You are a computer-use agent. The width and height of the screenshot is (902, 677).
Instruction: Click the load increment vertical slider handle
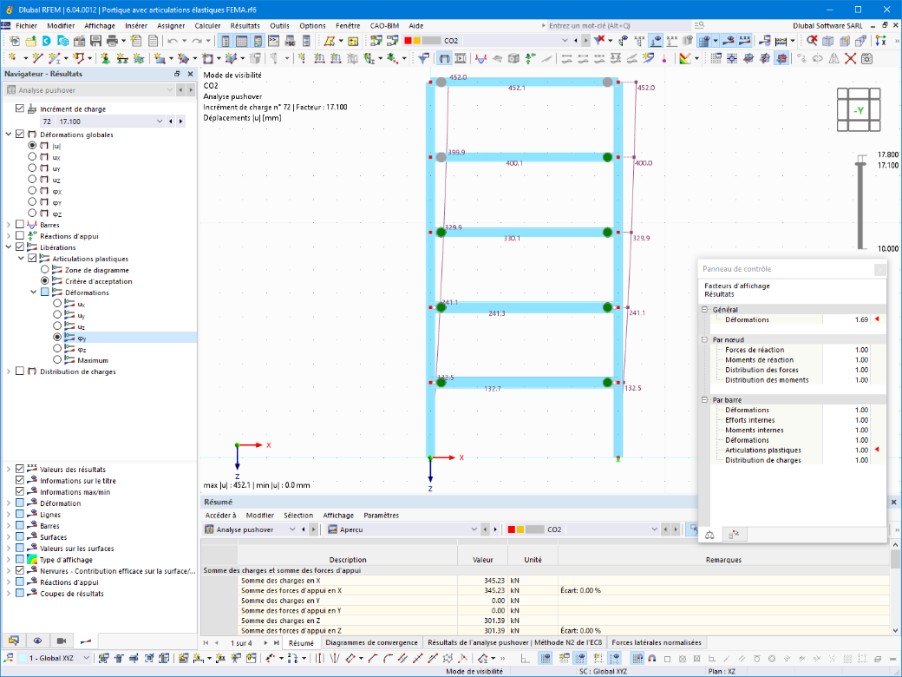point(860,165)
